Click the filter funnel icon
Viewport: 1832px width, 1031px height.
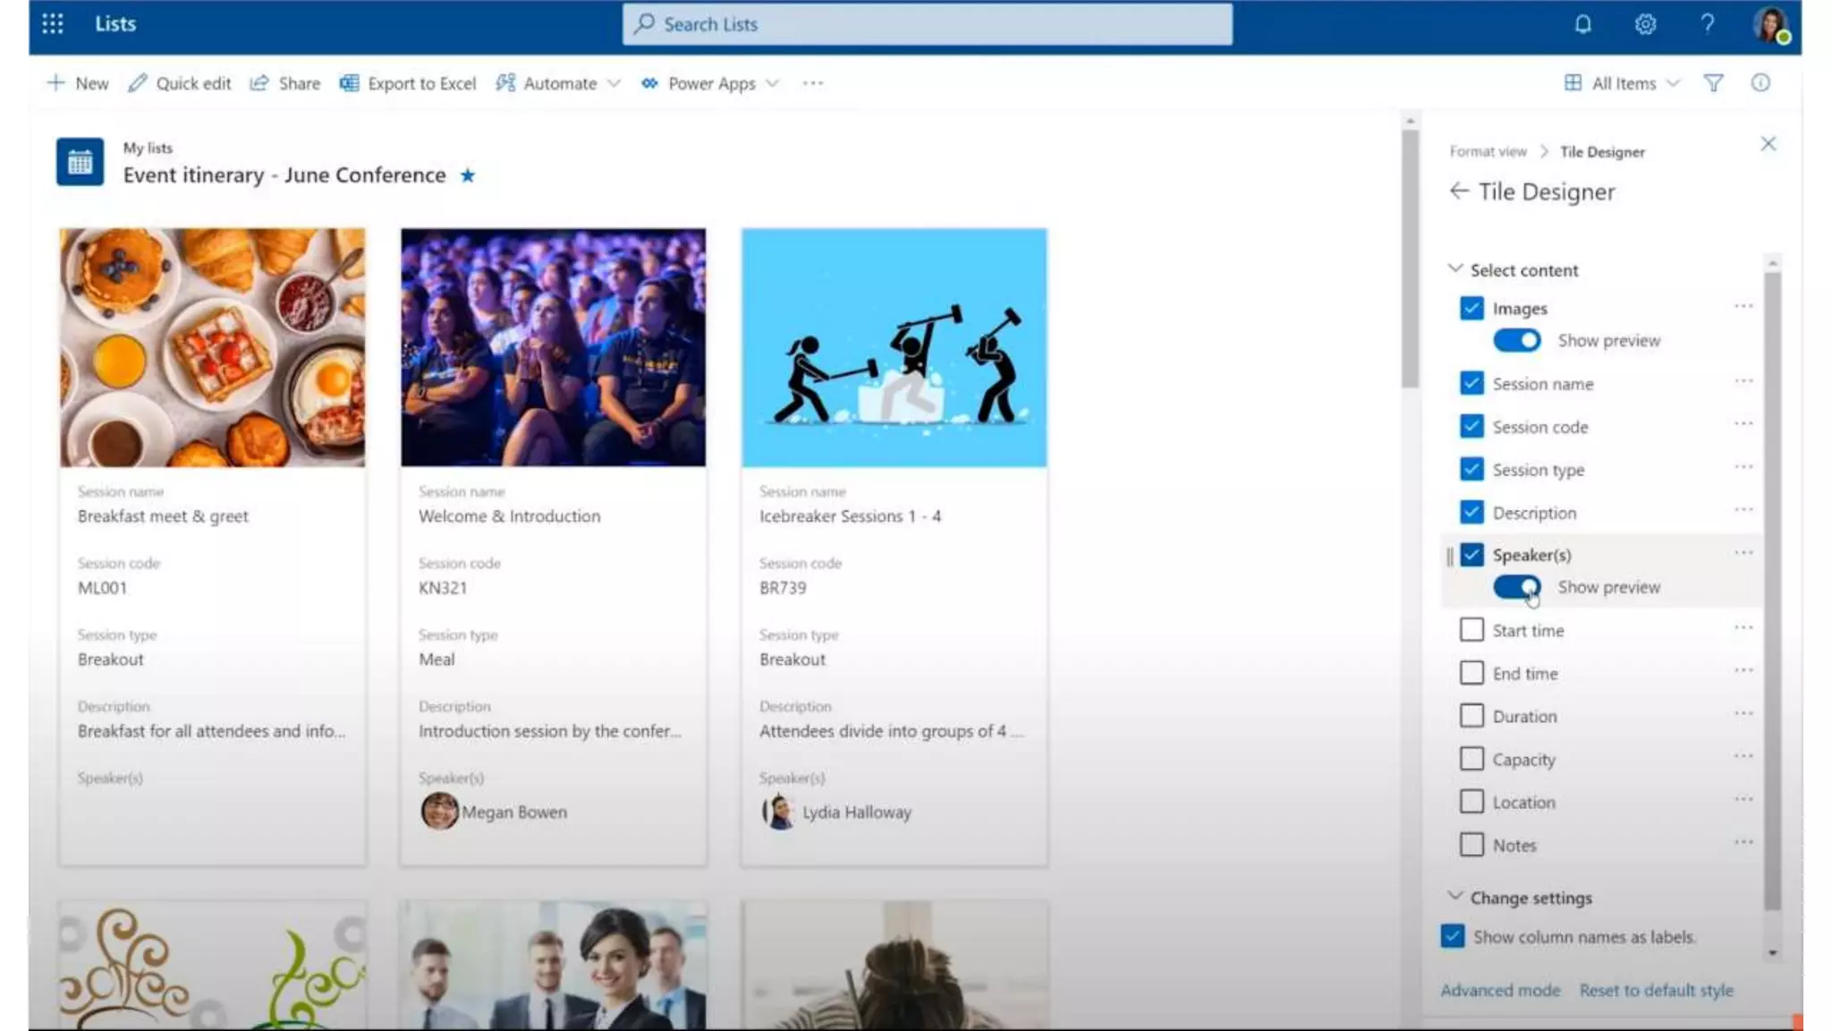1713,83
